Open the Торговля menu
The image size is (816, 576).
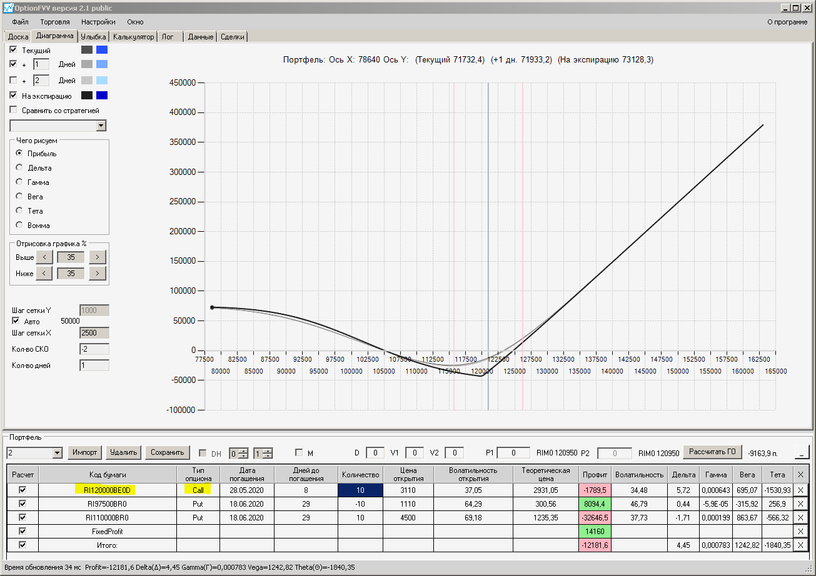55,22
